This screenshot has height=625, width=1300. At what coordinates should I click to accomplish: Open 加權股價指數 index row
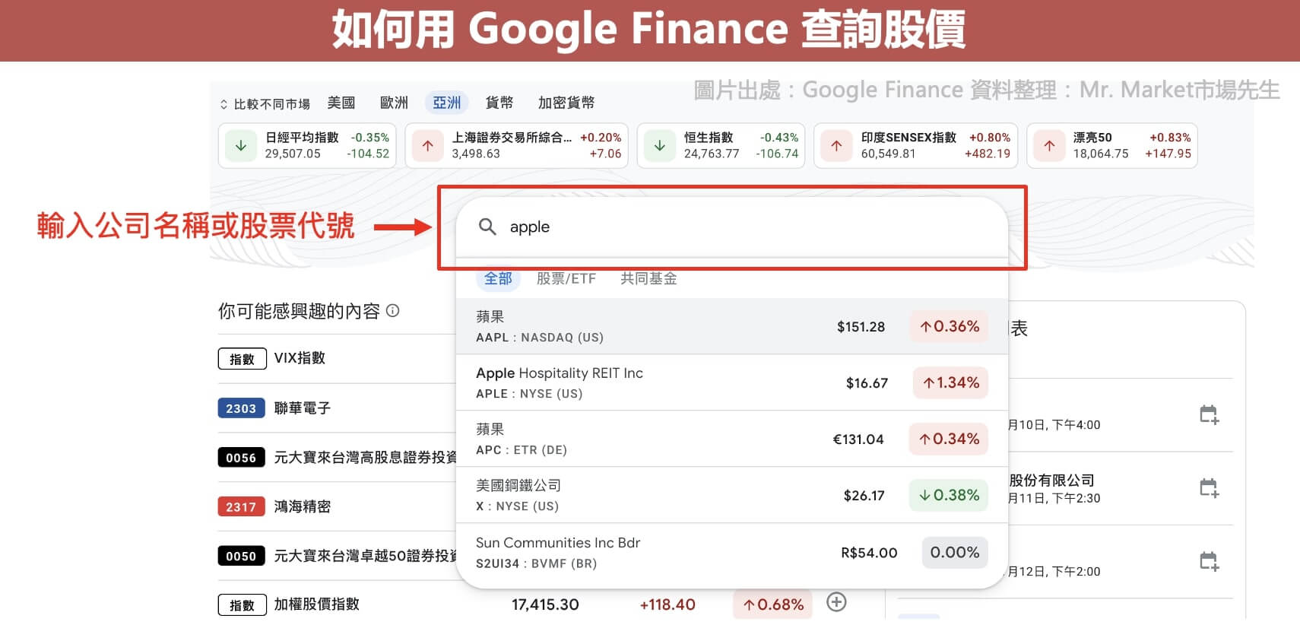tap(532, 604)
